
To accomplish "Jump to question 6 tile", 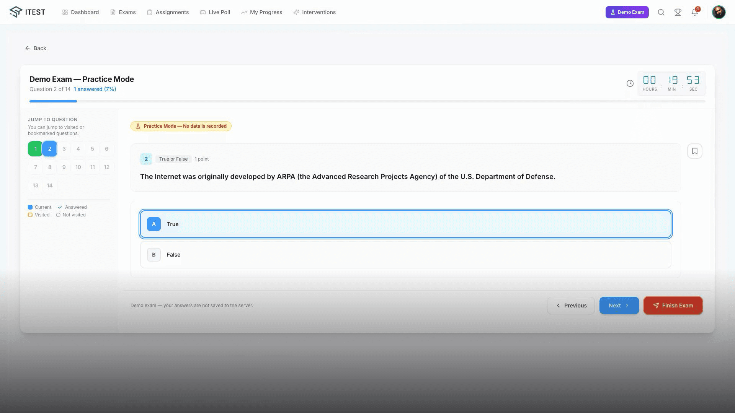I will (106, 149).
